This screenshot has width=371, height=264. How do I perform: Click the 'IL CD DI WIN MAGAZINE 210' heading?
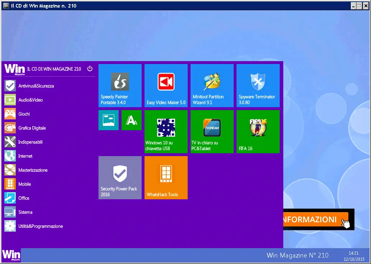tap(54, 69)
